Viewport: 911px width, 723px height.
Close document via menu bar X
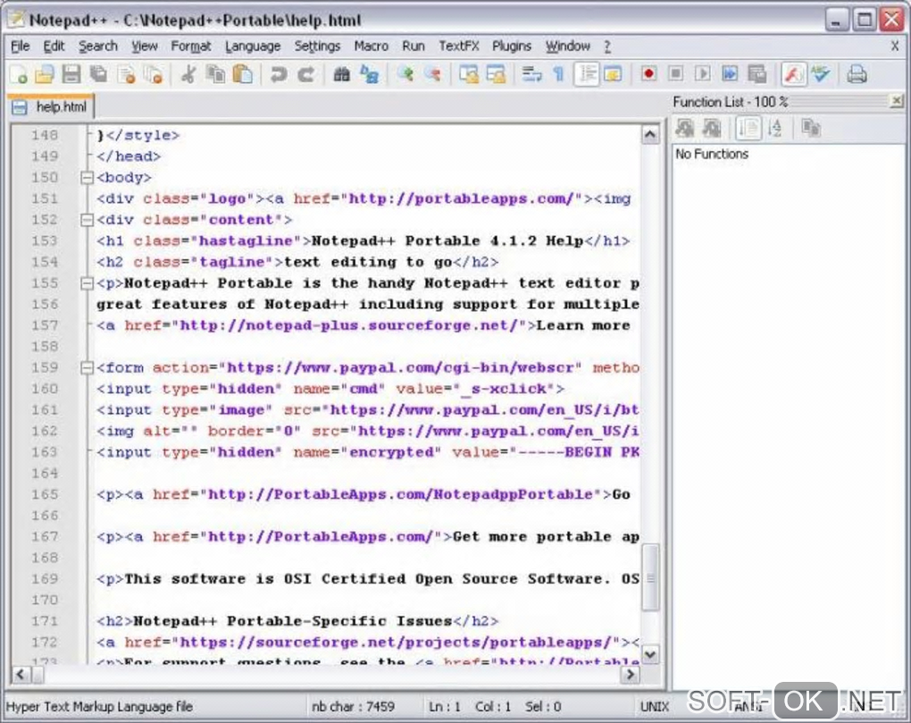coord(895,46)
